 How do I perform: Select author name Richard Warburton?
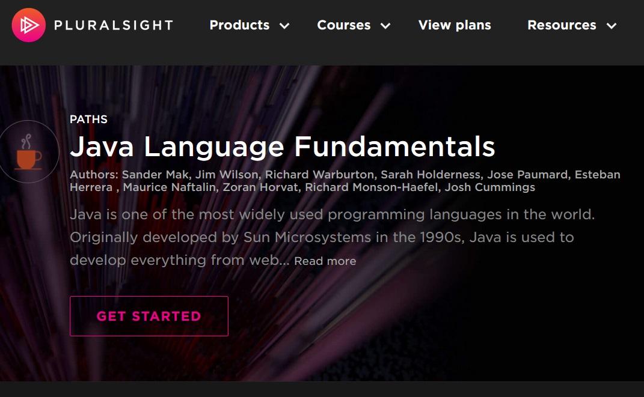point(319,175)
